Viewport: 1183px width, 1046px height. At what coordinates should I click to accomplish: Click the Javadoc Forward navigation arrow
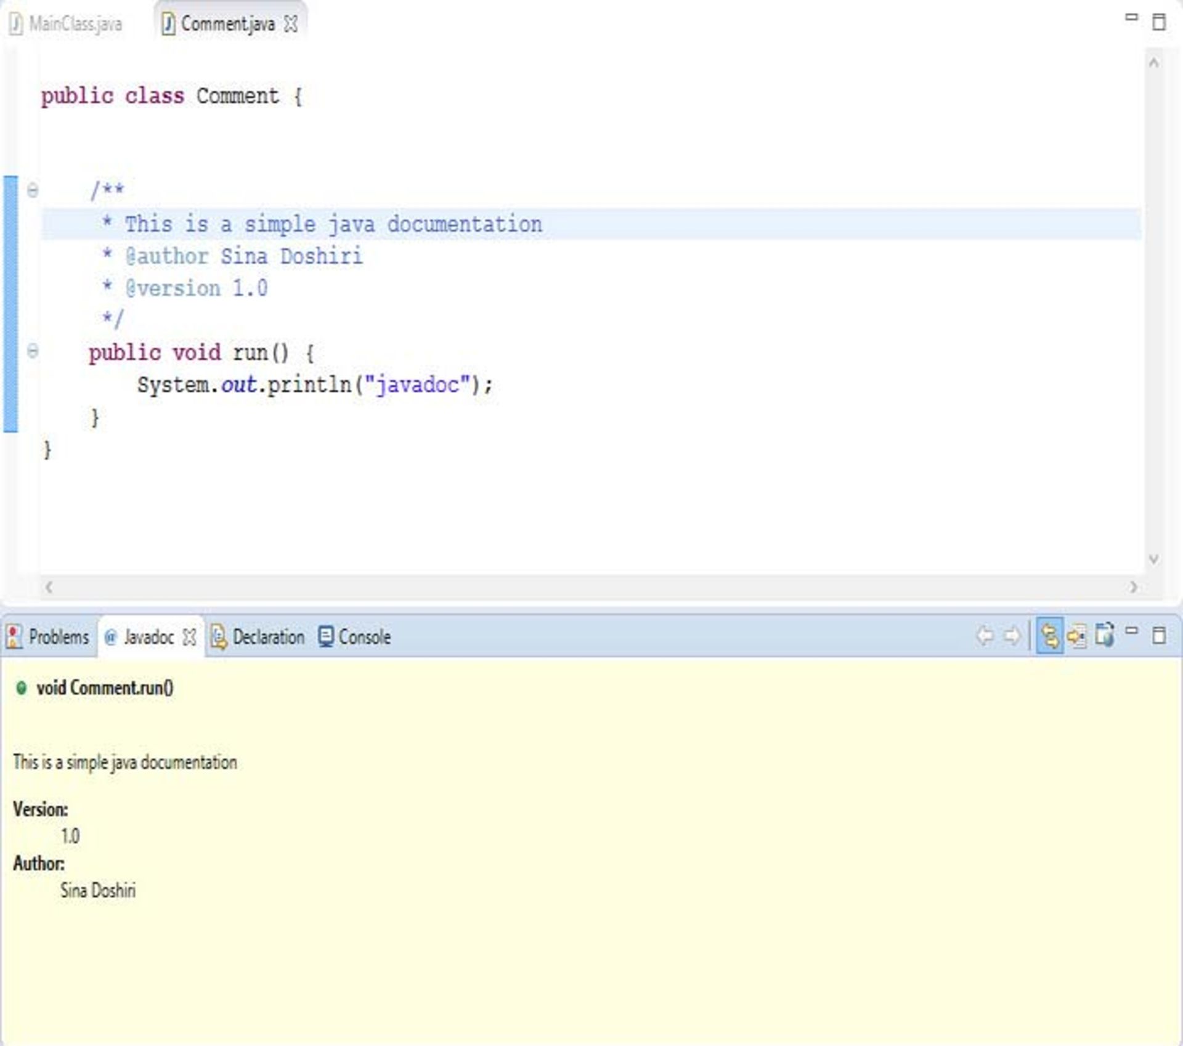(1012, 635)
